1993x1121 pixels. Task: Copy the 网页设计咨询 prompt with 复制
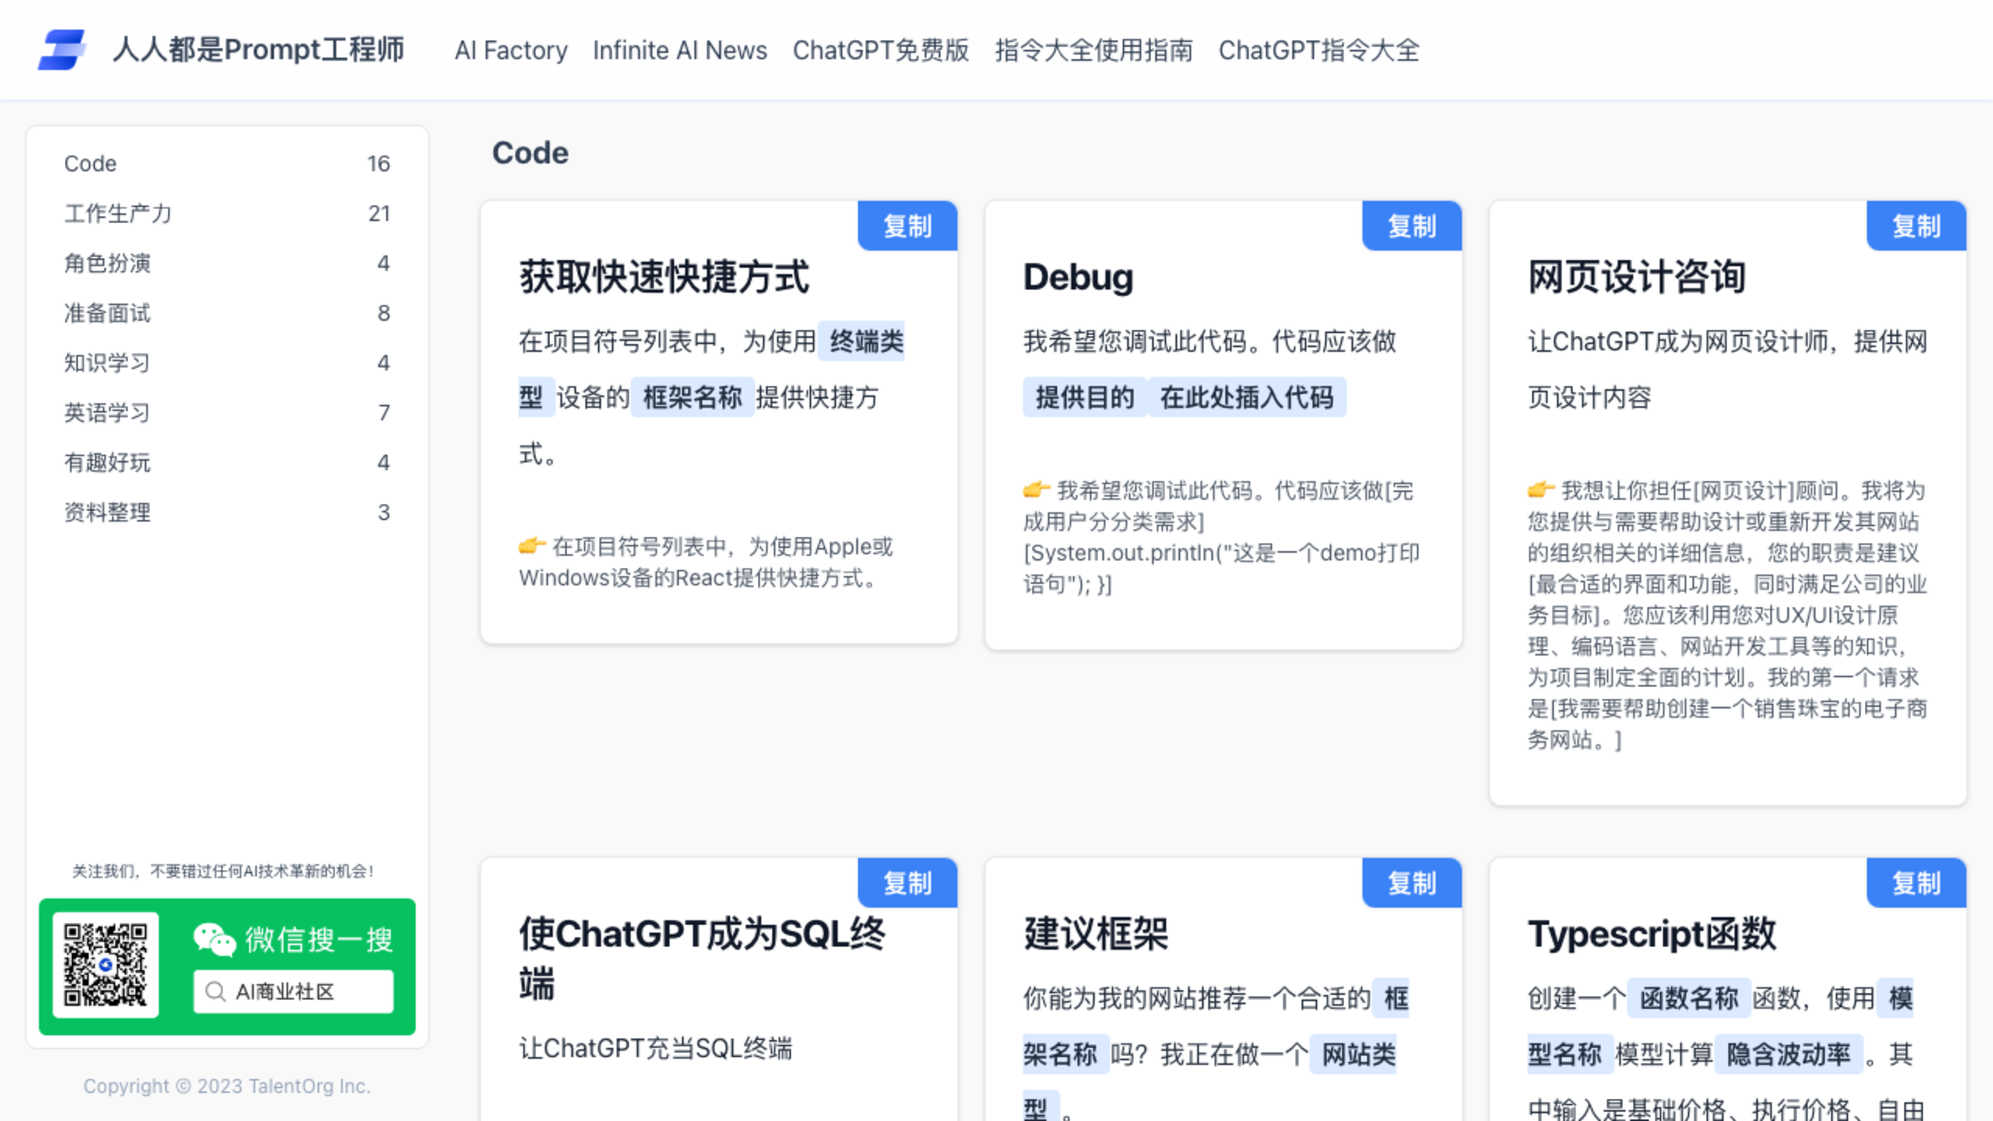(x=1916, y=226)
